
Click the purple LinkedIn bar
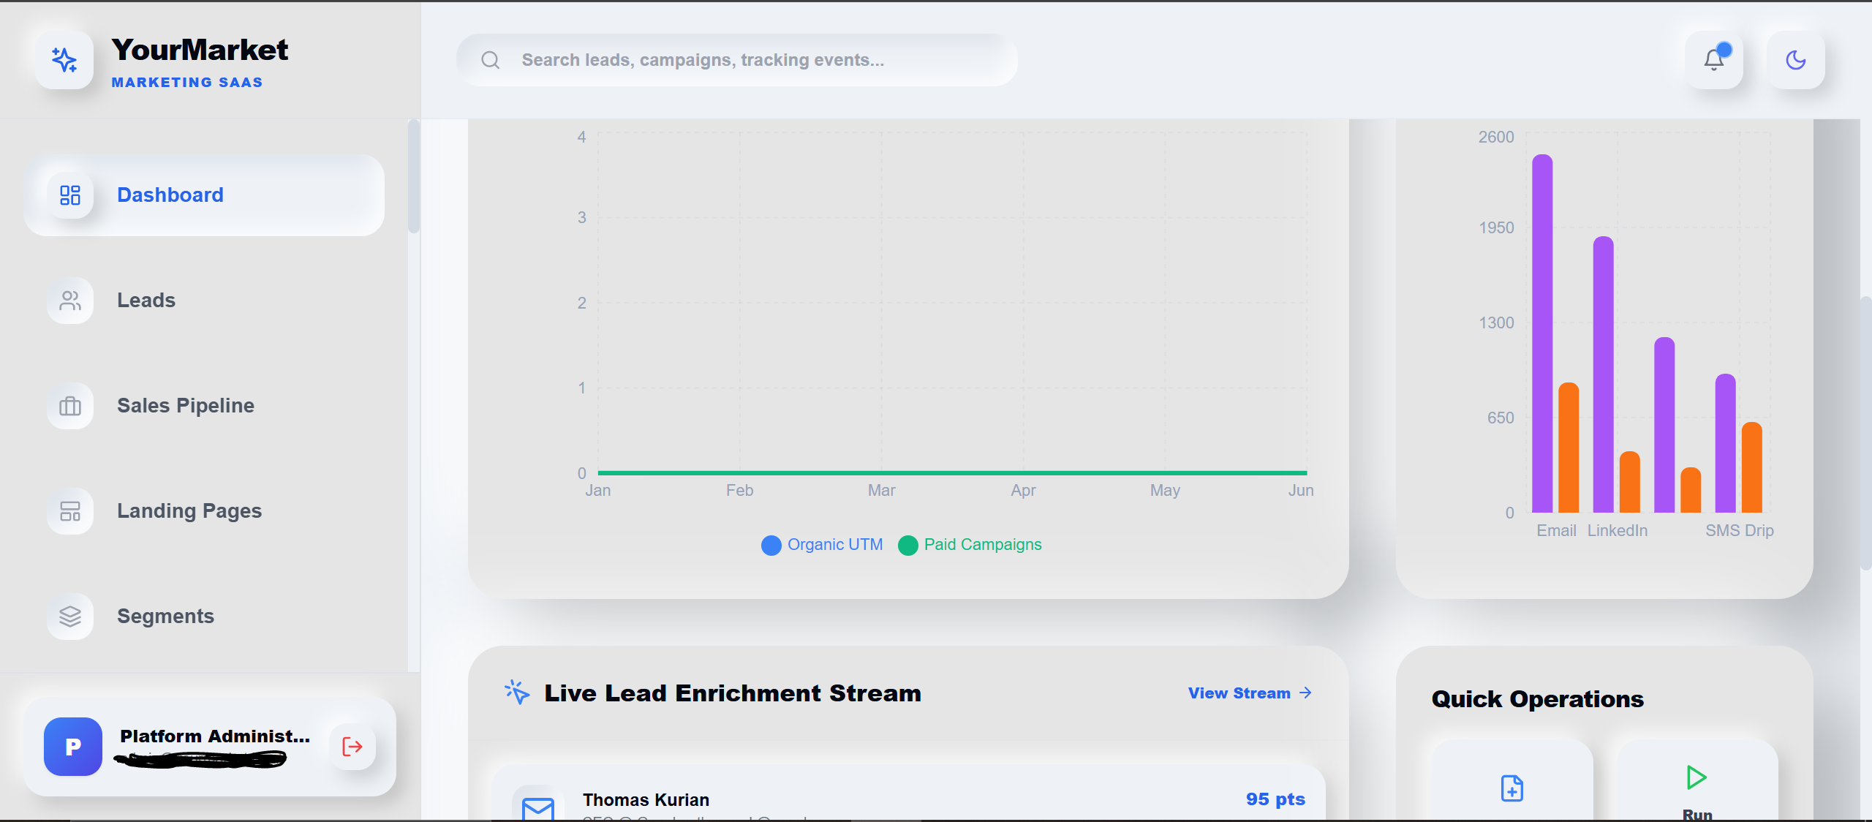coord(1603,374)
